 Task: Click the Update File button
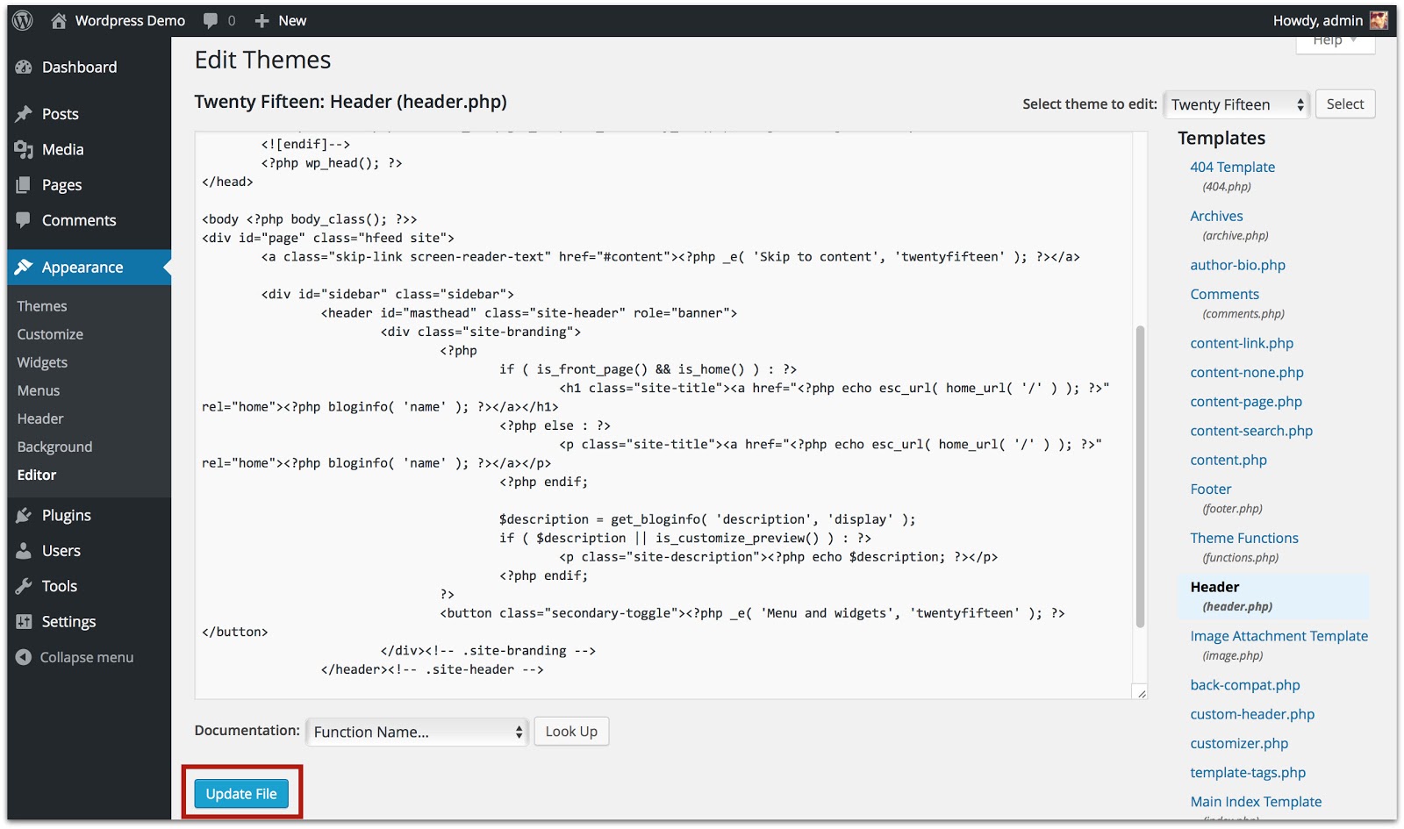tap(242, 793)
